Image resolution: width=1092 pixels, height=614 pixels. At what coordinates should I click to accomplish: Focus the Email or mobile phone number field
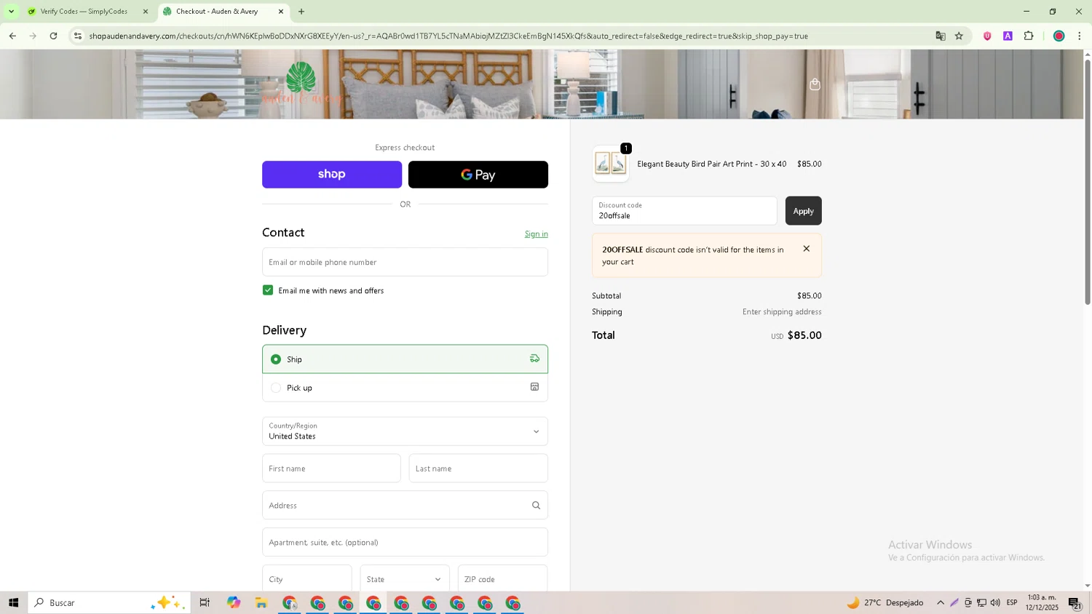pyautogui.click(x=405, y=262)
